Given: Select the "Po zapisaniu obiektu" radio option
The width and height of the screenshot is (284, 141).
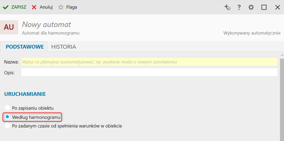Looking at the screenshot, I should [7, 108].
